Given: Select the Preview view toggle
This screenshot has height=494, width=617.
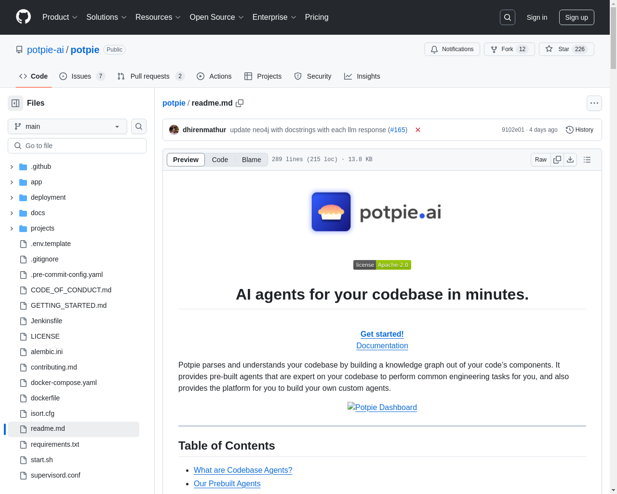Looking at the screenshot, I should pyautogui.click(x=186, y=160).
